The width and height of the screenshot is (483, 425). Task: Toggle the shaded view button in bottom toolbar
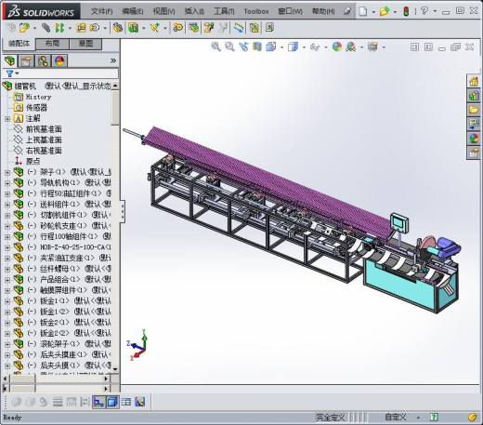pyautogui.click(x=112, y=402)
